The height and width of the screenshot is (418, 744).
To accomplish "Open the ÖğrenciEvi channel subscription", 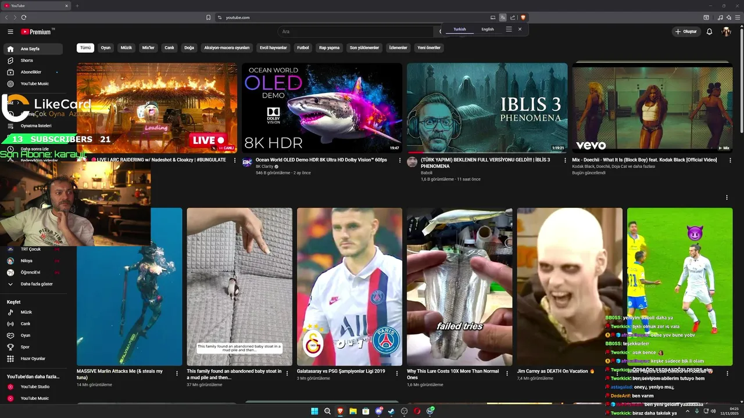I will (x=33, y=272).
